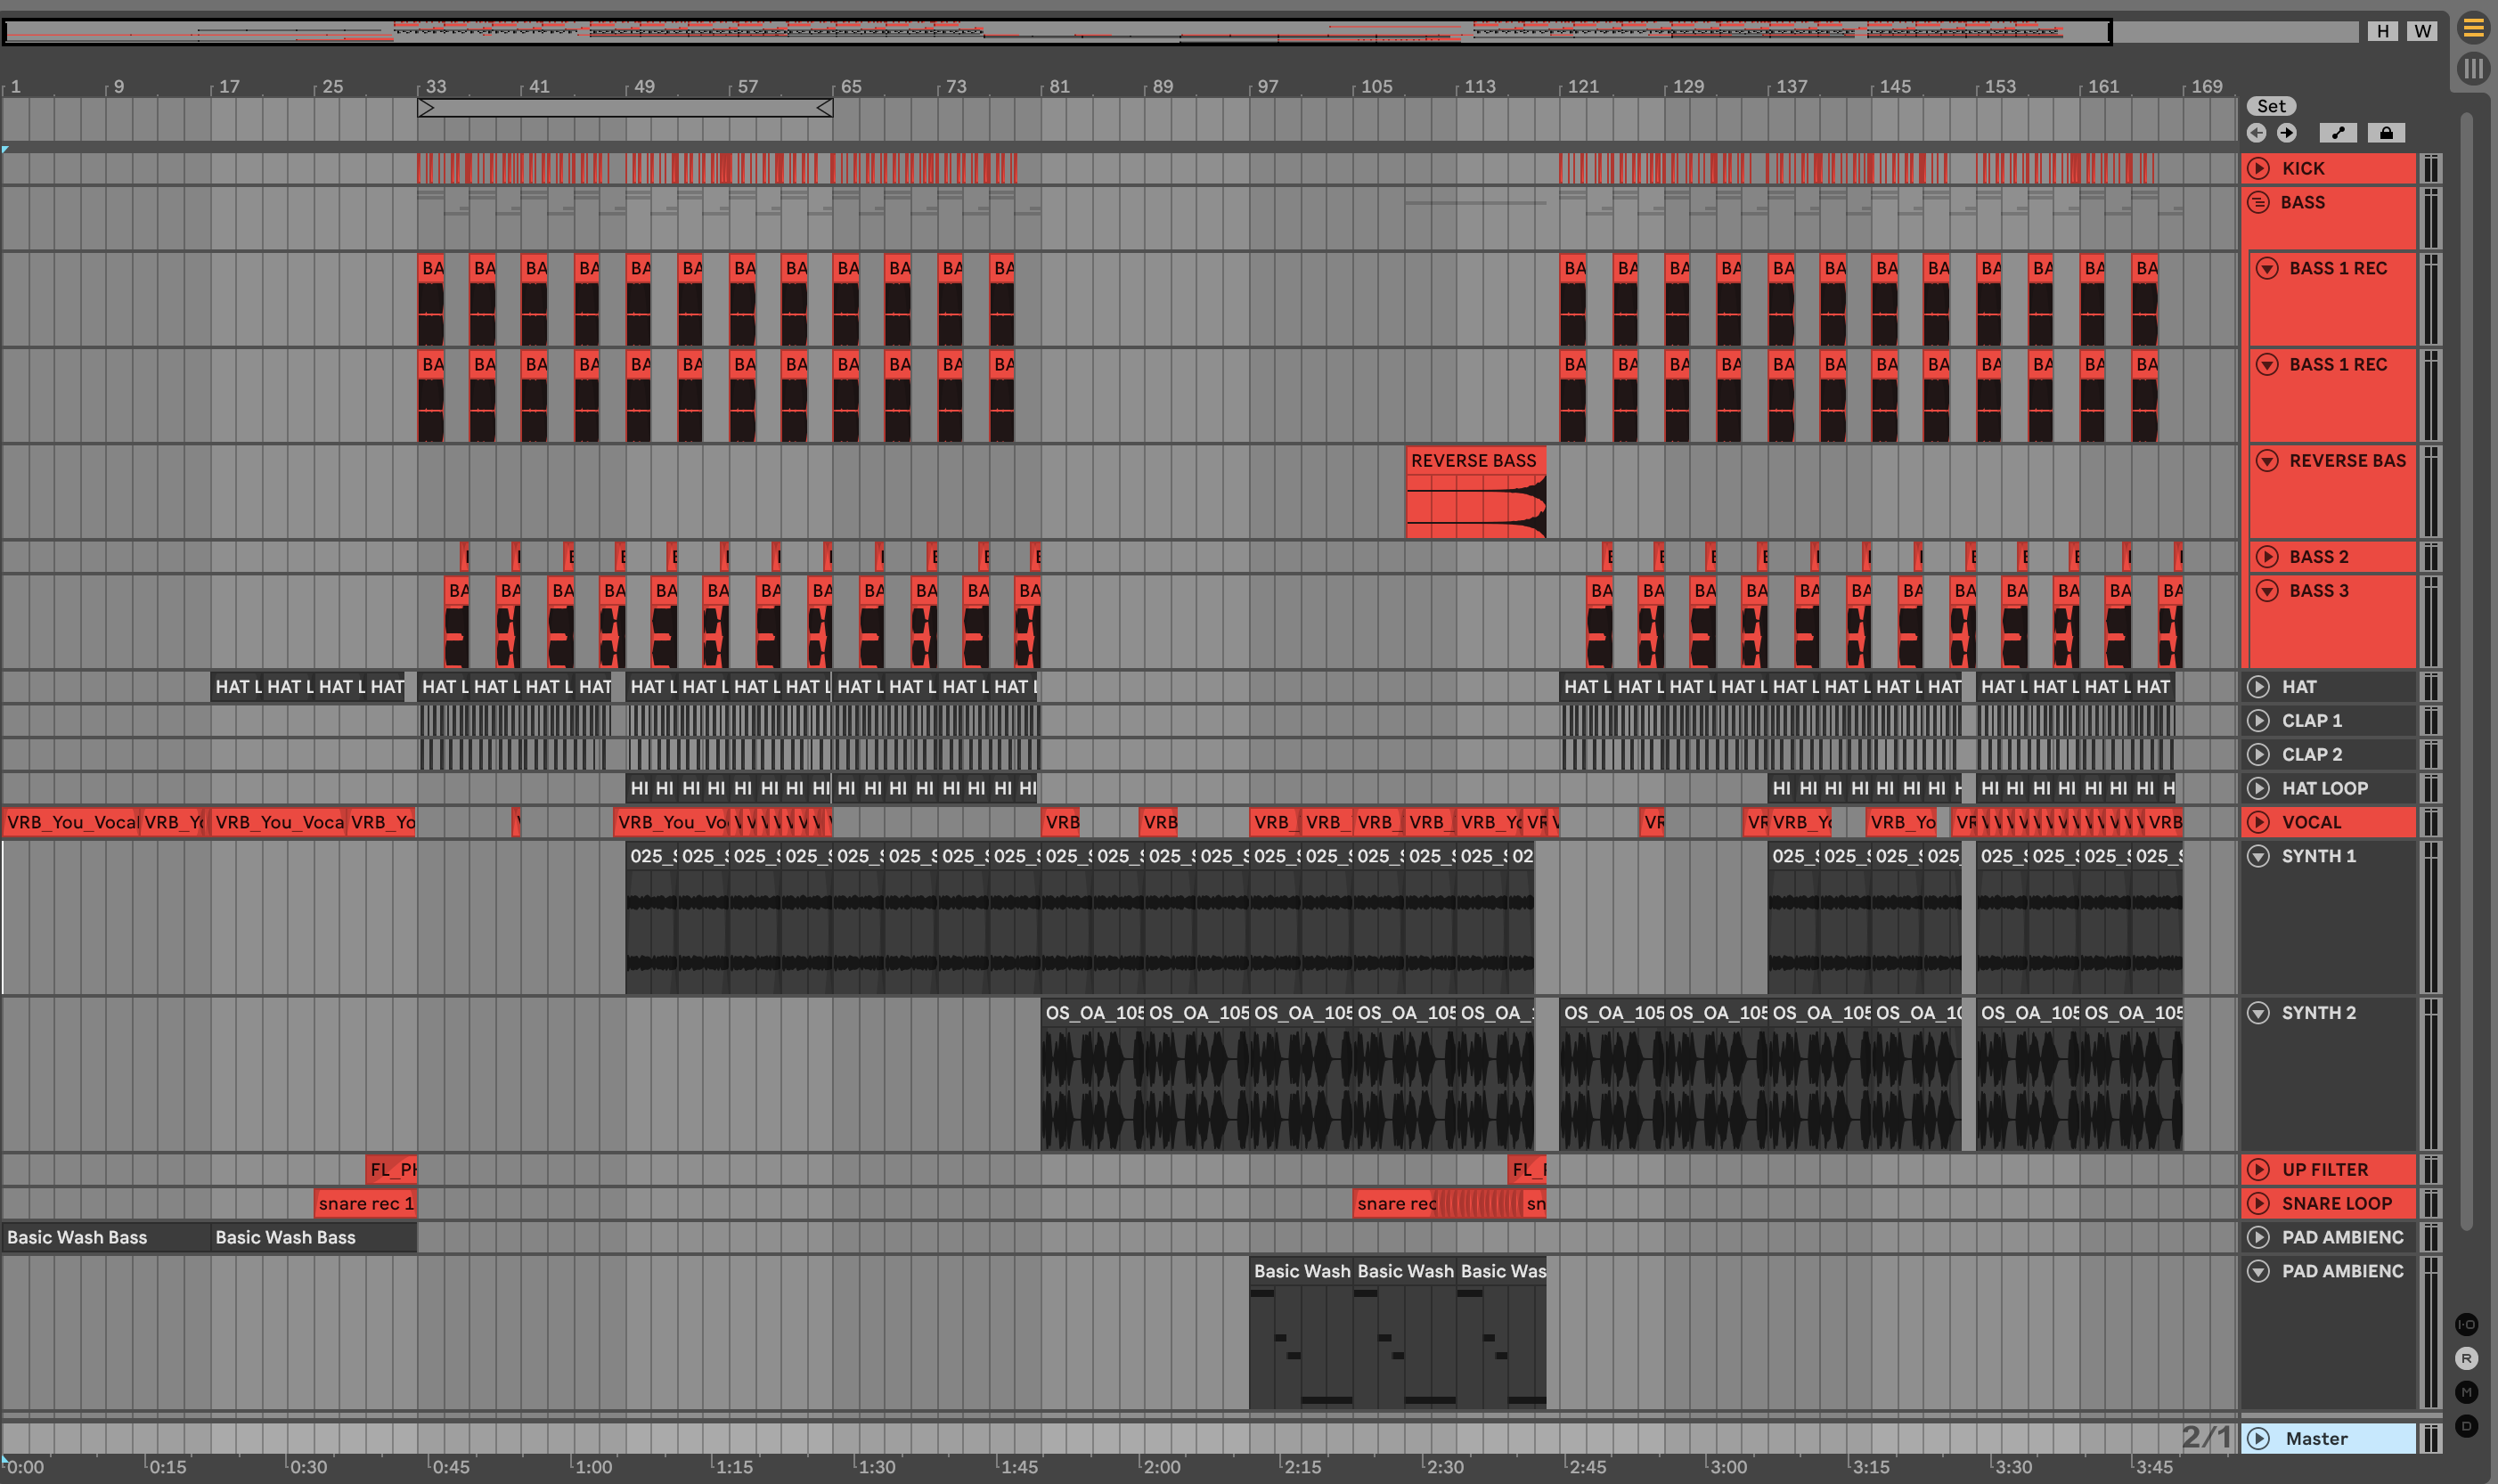
Task: Select the REVERSE BASS clip
Action: click(x=1474, y=461)
